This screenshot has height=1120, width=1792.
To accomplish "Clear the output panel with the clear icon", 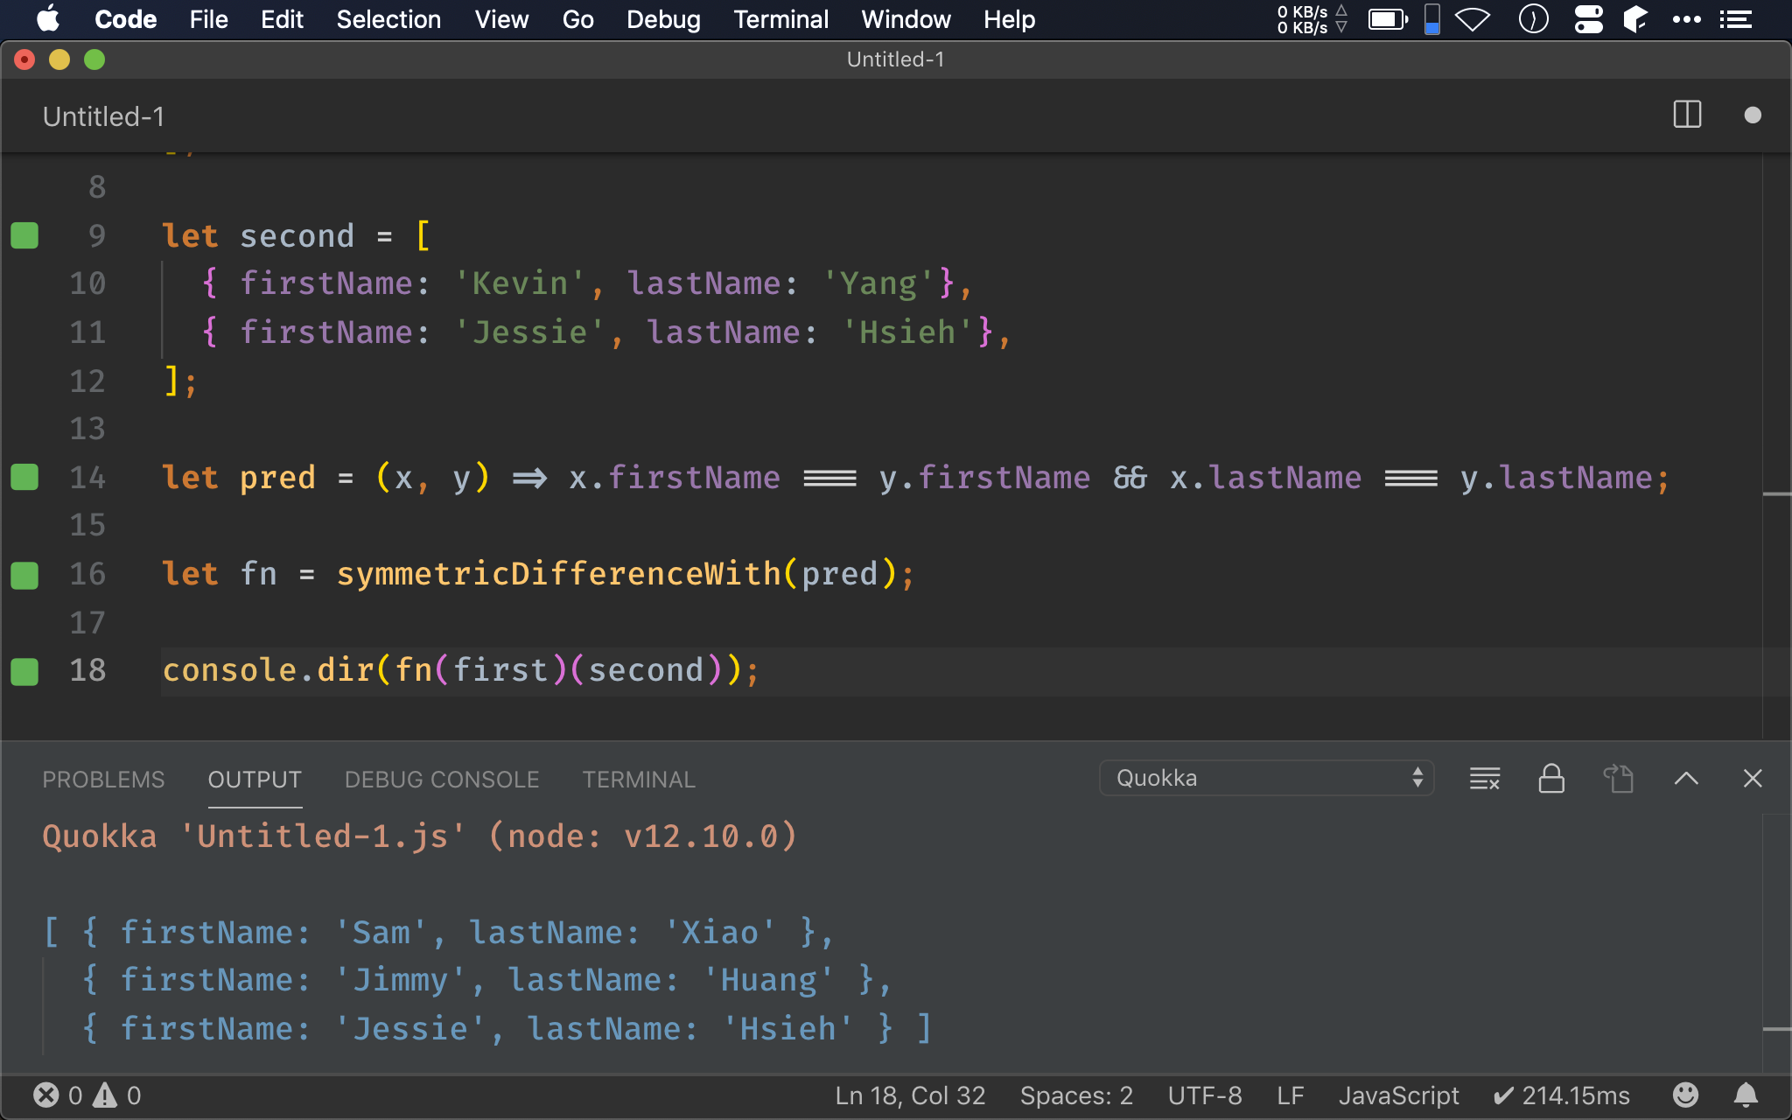I will (x=1485, y=778).
